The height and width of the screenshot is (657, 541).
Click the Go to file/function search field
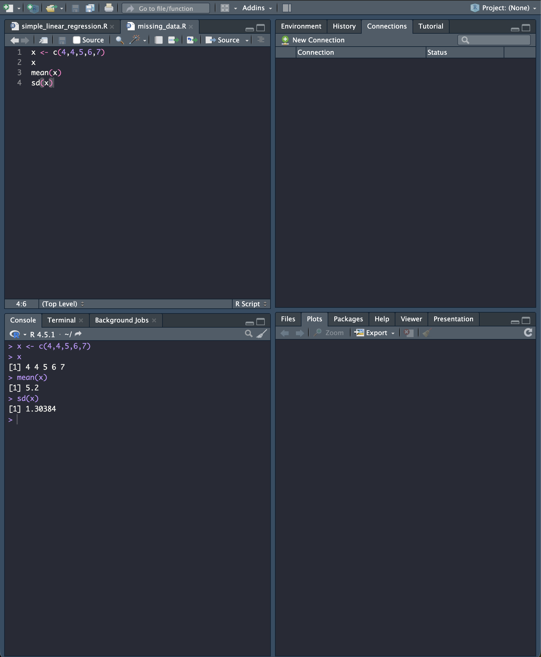pyautogui.click(x=166, y=8)
